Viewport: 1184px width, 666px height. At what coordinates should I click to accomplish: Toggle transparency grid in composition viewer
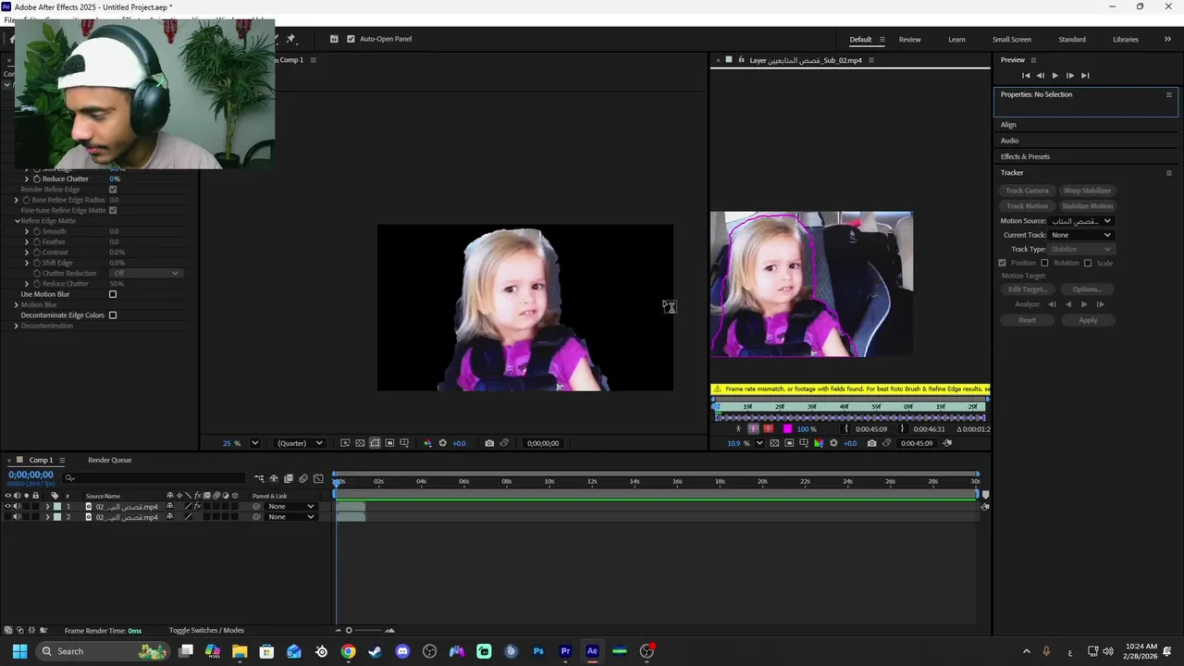[x=360, y=443]
